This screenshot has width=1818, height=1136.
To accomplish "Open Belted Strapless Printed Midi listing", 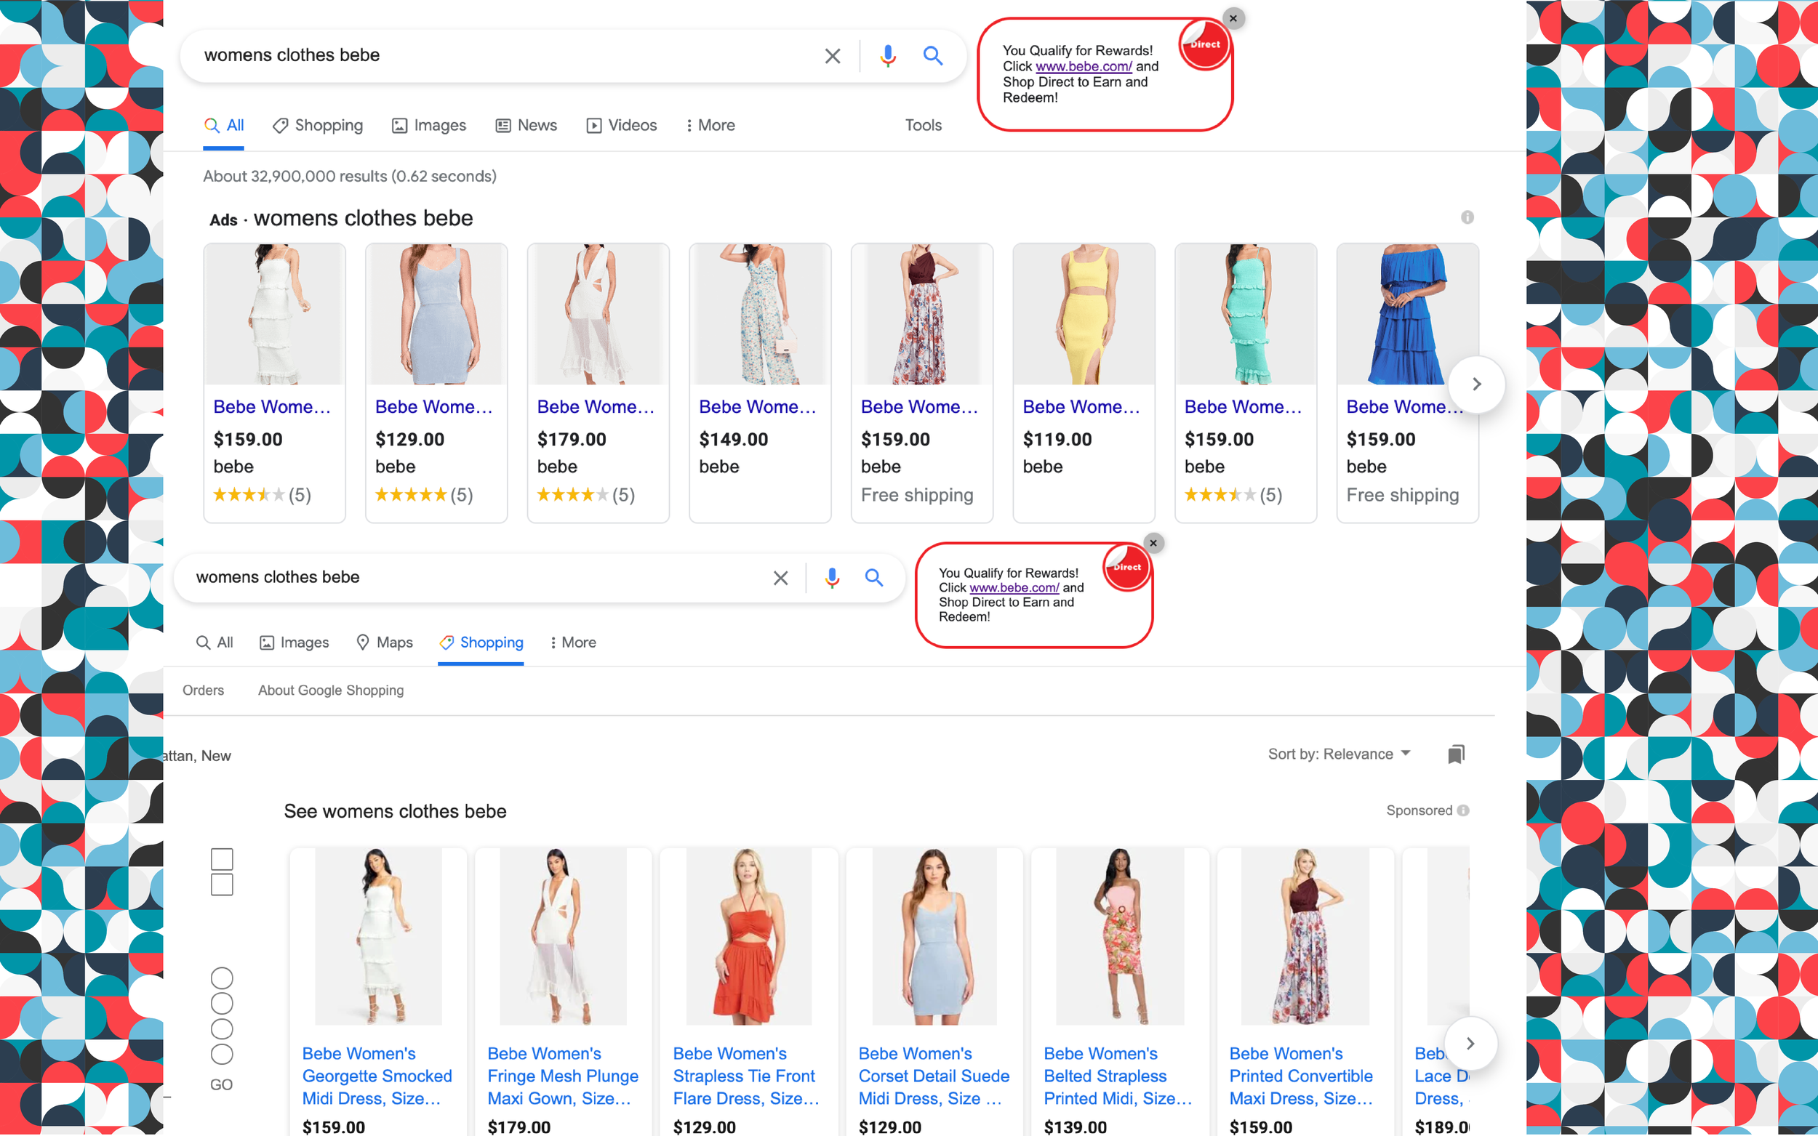I will tap(1118, 1076).
